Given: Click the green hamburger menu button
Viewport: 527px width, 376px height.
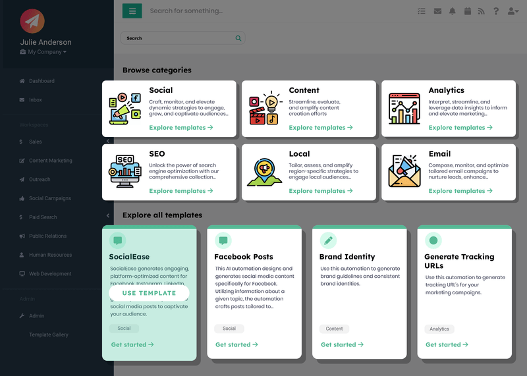Looking at the screenshot, I should pos(132,11).
